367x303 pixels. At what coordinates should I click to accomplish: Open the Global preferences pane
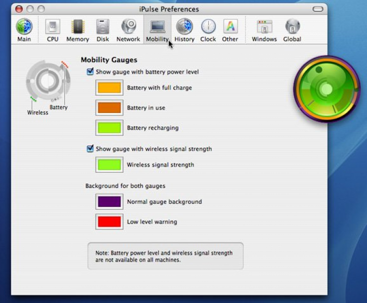pos(292,30)
